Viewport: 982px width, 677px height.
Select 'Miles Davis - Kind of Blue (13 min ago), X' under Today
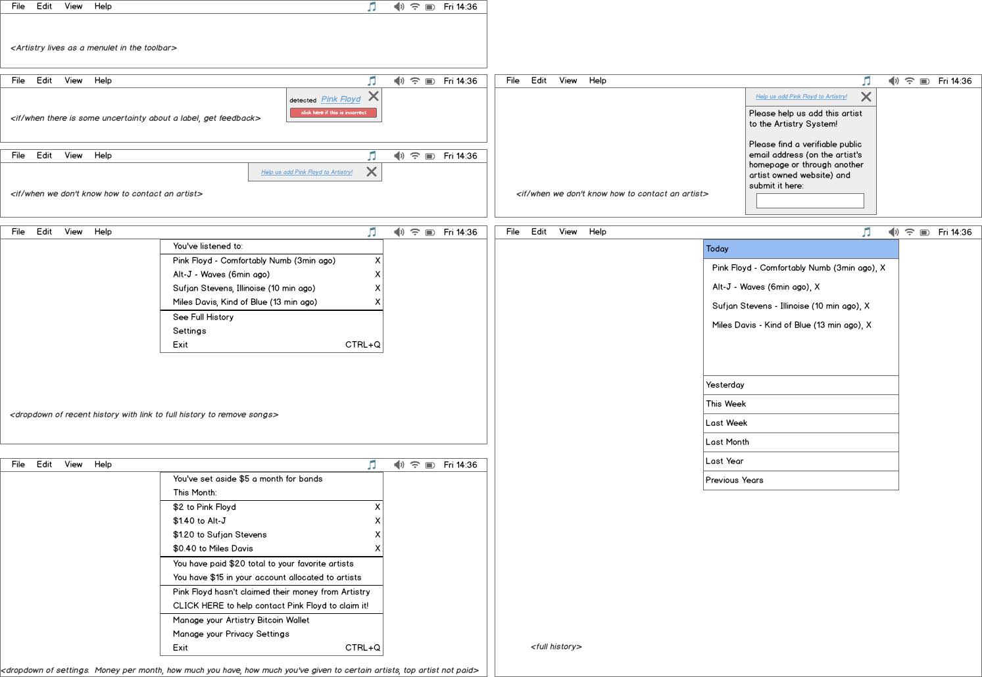(791, 325)
